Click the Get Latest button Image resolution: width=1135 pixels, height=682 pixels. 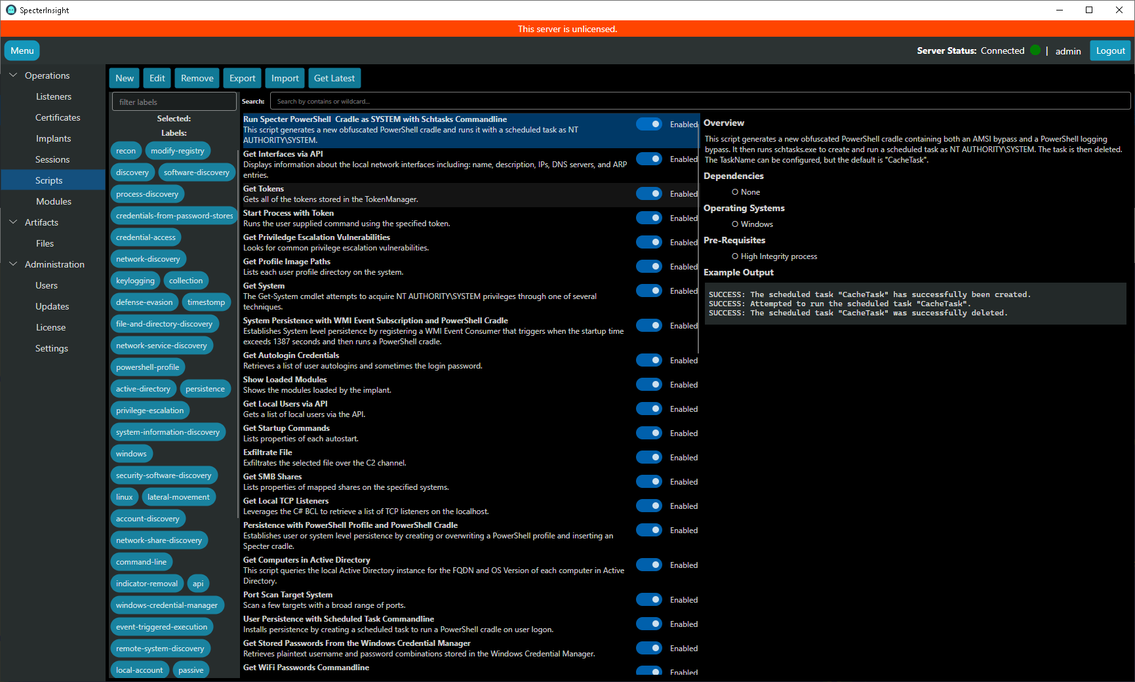(x=334, y=78)
